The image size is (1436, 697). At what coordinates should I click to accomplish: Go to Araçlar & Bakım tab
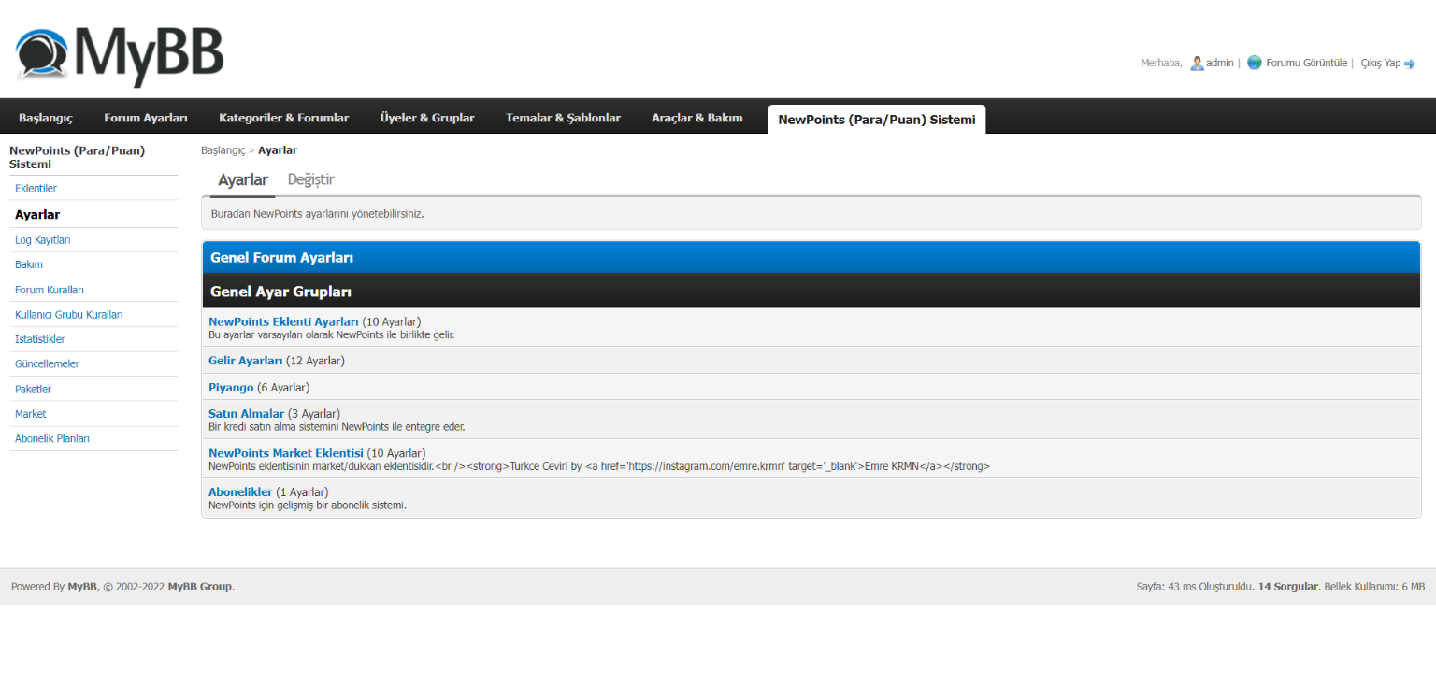click(697, 118)
